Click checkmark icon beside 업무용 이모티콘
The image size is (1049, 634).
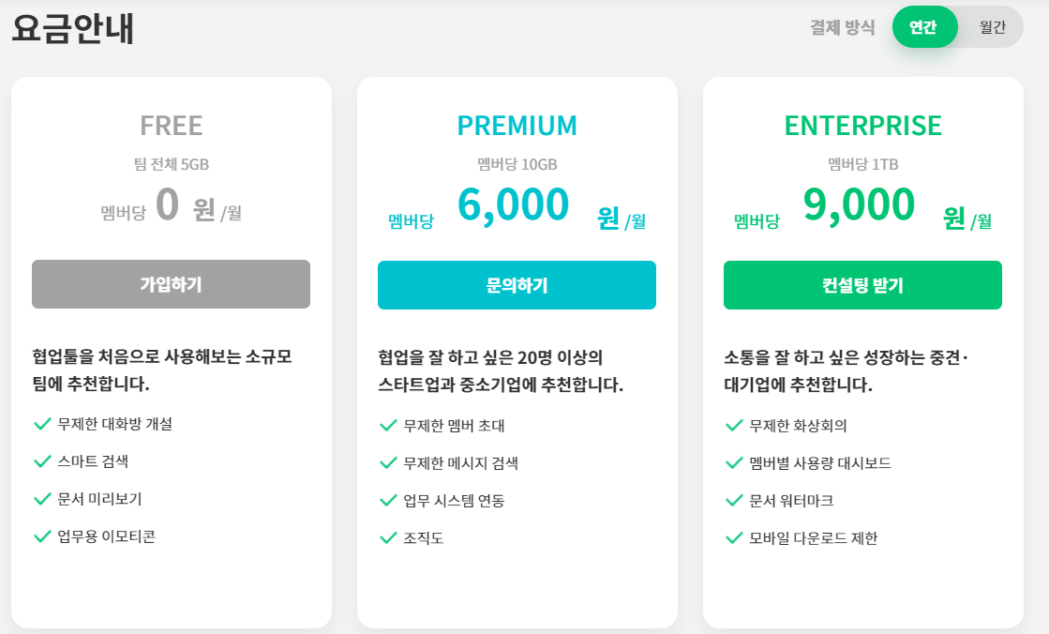[42, 536]
